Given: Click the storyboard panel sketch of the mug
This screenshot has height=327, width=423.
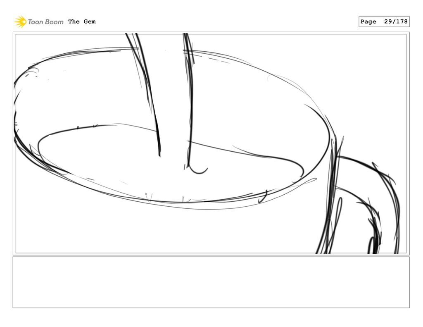Looking at the screenshot, I should coord(211,143).
